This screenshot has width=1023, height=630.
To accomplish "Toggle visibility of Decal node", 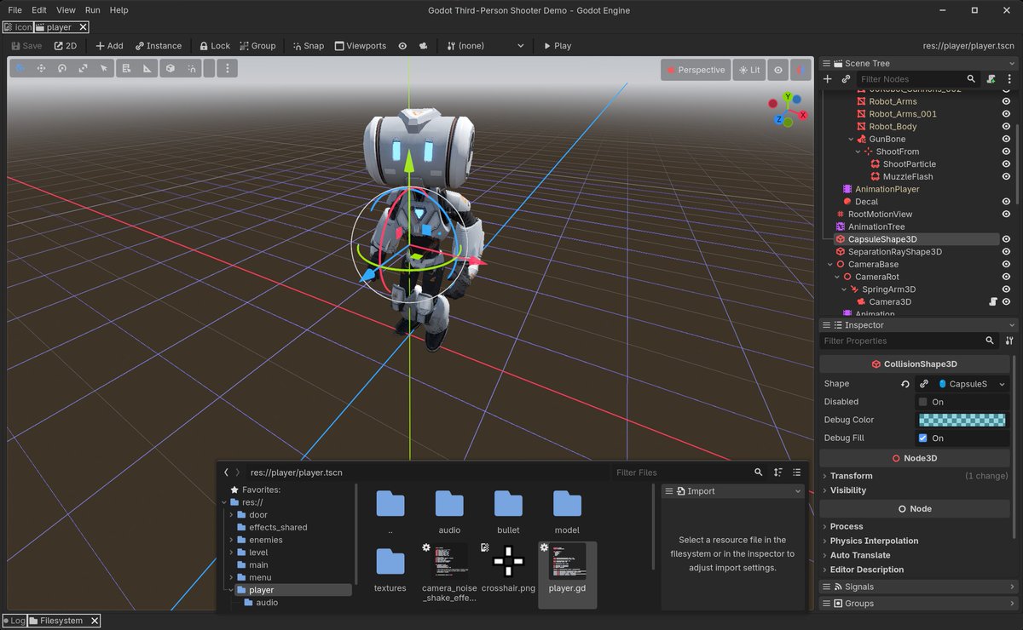I will (x=1006, y=202).
